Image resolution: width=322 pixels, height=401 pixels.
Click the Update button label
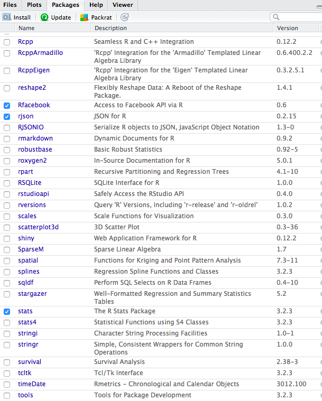pos(61,17)
